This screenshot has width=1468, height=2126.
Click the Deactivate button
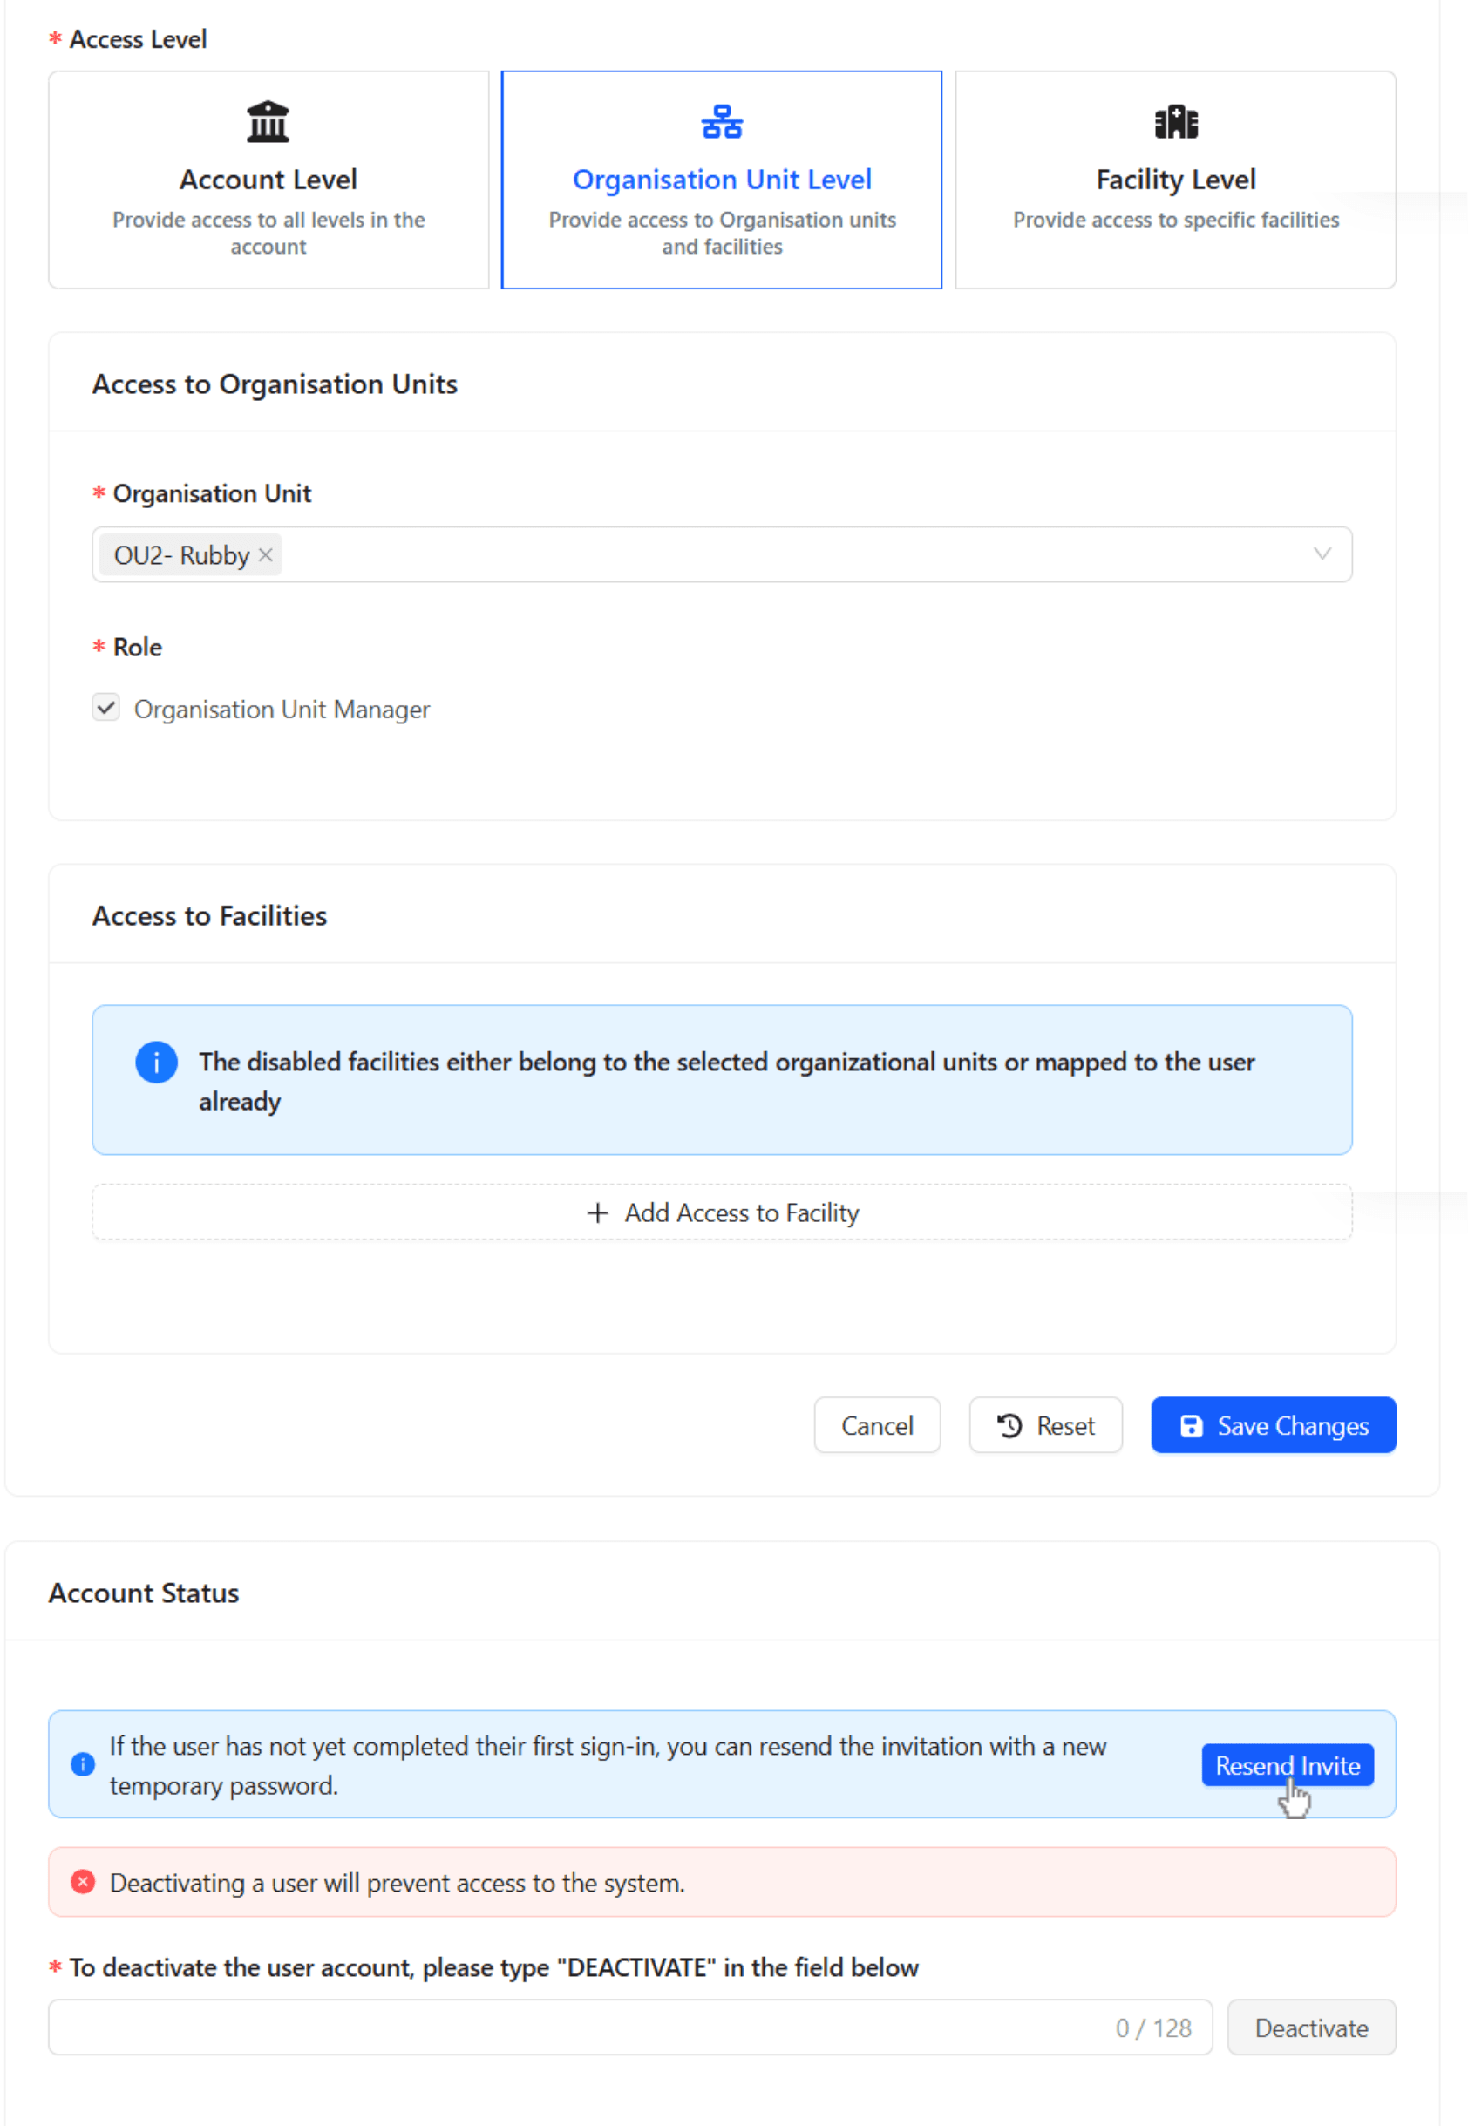[x=1311, y=2028]
